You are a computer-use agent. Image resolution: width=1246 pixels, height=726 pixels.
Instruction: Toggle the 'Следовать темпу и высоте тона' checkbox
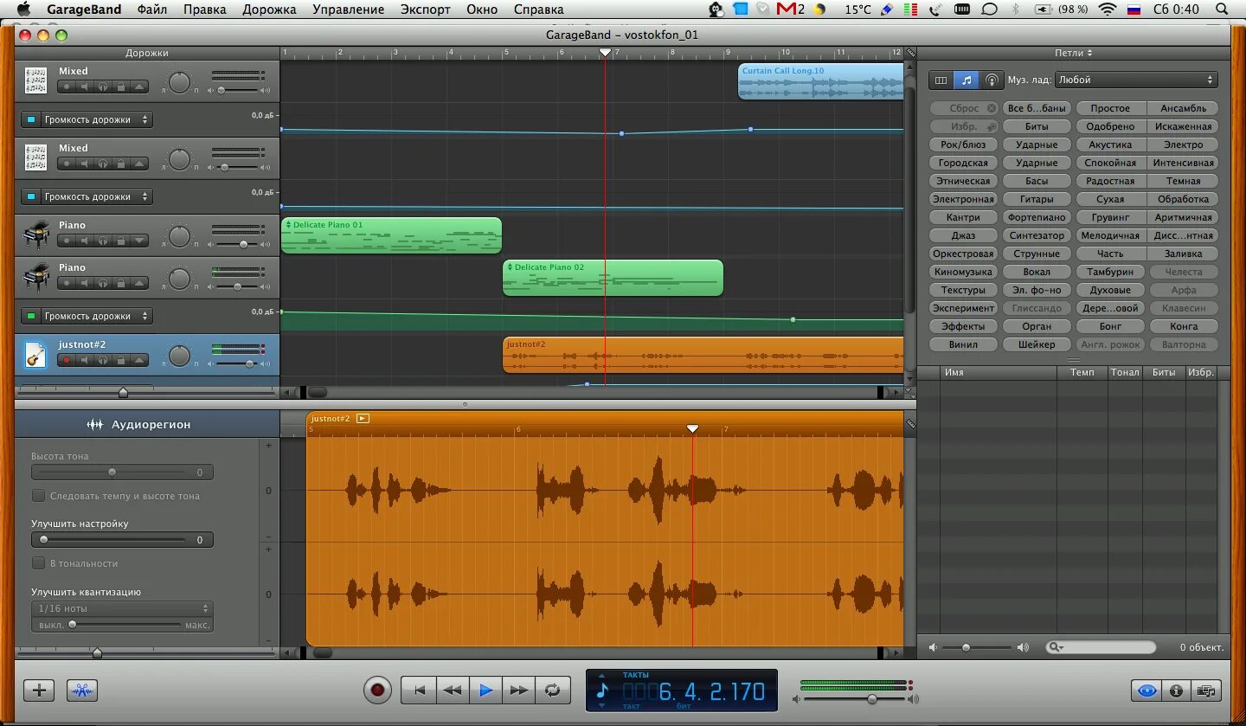tap(38, 496)
